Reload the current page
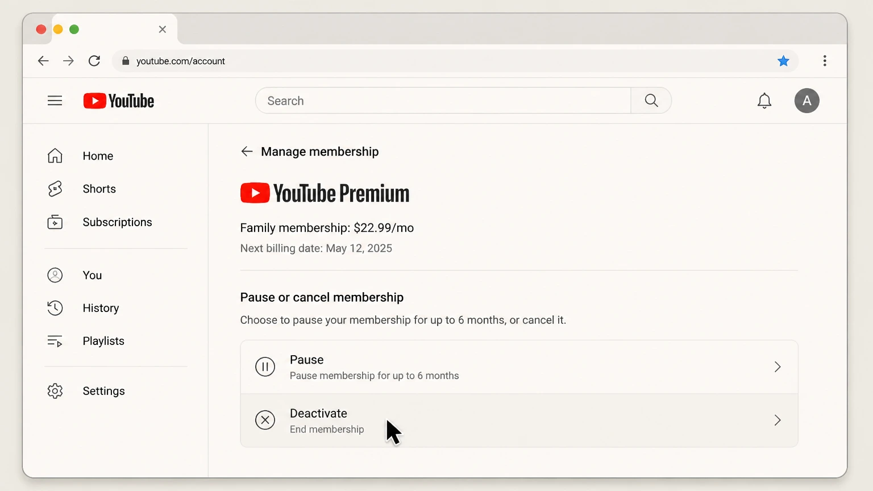 pos(94,61)
